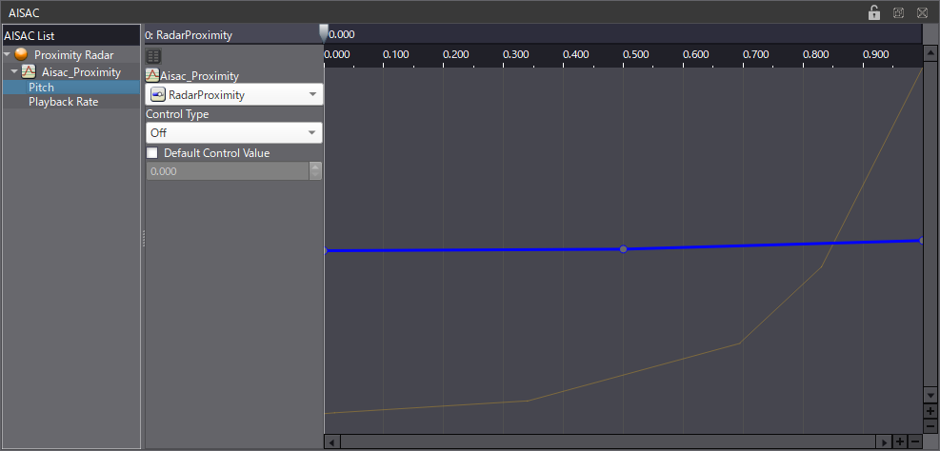The width and height of the screenshot is (940, 451).
Task: Click the 0.500 mark on ruler
Action: pyautogui.click(x=635, y=54)
